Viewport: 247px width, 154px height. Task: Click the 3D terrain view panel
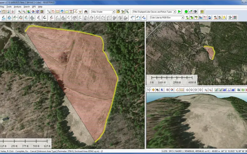(197, 120)
